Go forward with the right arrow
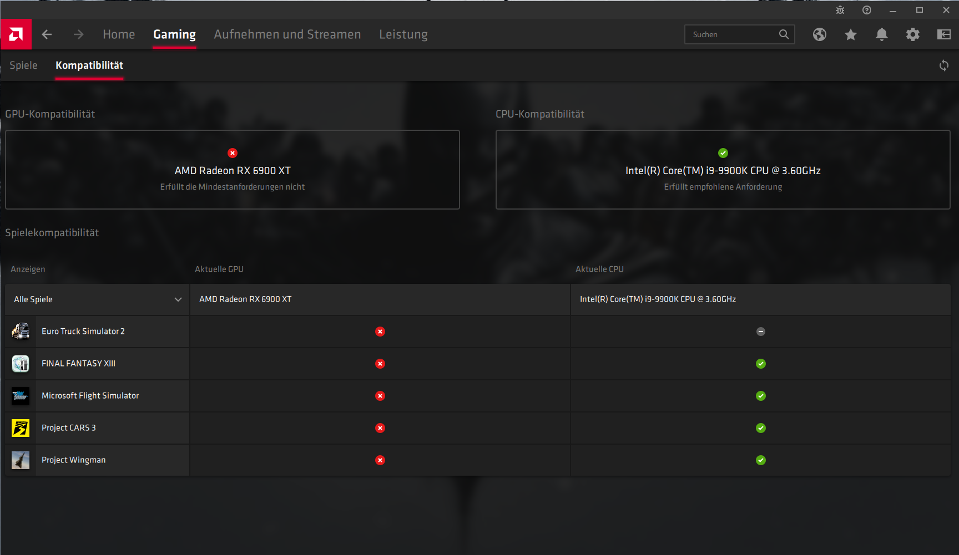Viewport: 959px width, 555px height. pos(78,34)
